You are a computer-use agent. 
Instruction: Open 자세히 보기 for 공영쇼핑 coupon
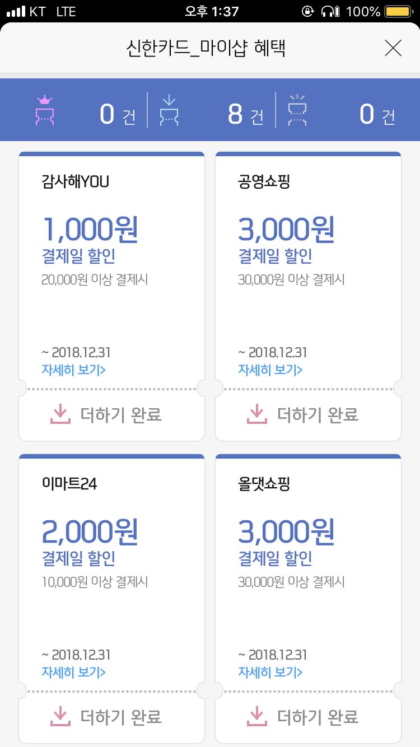[270, 370]
